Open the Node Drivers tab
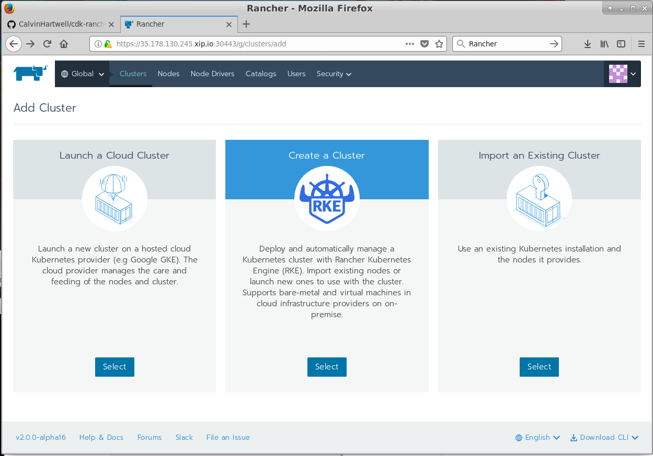This screenshot has width=653, height=456. (212, 74)
